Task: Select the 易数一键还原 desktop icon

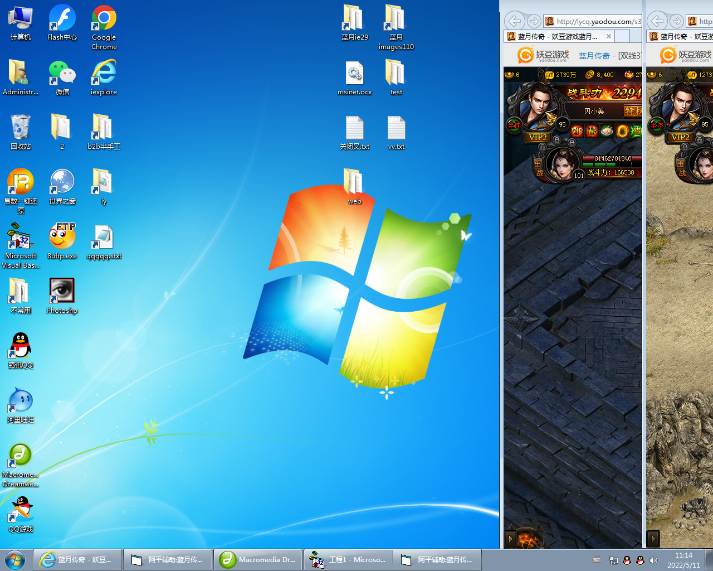Action: click(21, 192)
